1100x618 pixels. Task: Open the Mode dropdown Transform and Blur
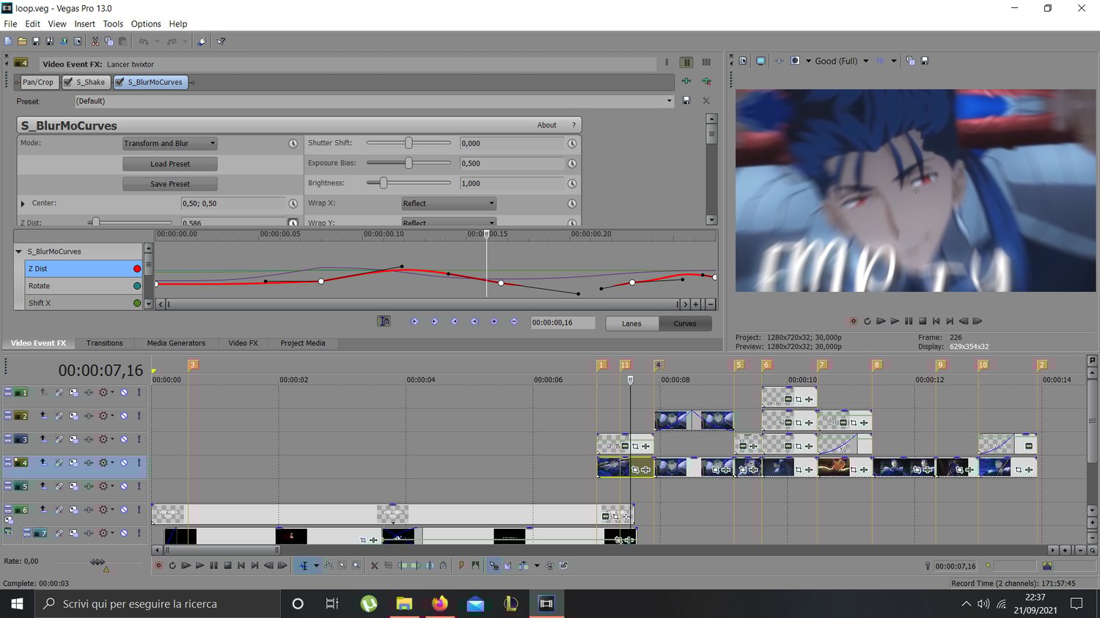pyautogui.click(x=170, y=144)
